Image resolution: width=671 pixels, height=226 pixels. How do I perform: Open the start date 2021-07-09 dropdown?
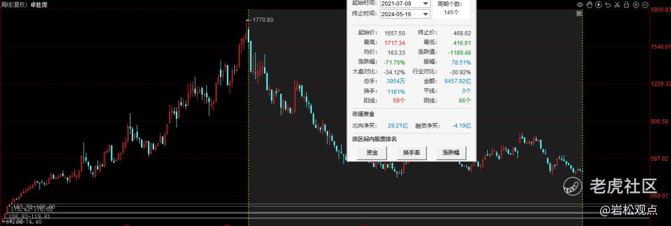click(x=405, y=4)
